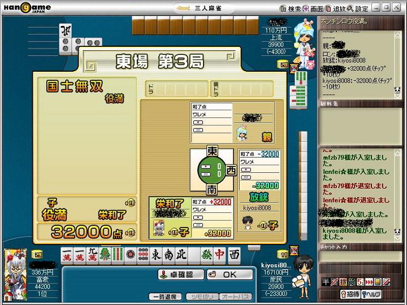
Task: Click the chat input field
Action: (x=360, y=270)
